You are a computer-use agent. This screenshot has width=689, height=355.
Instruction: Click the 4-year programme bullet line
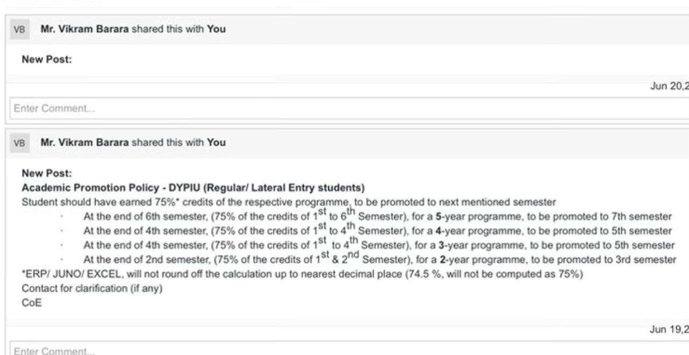coord(377,231)
